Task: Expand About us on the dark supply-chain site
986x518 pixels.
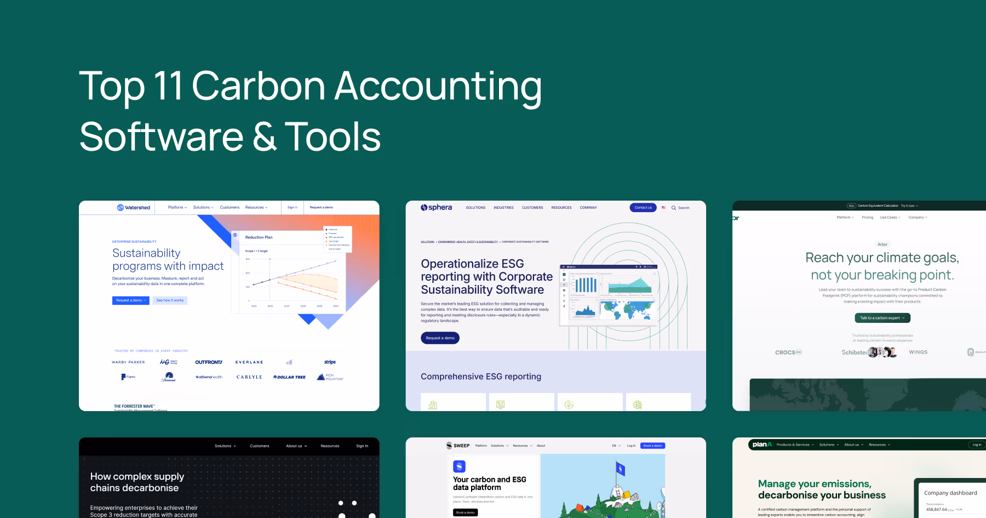Action: click(296, 446)
